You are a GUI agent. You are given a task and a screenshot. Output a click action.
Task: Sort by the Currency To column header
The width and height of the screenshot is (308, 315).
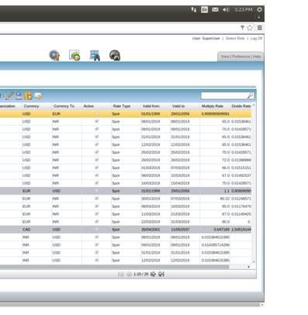pos(64,106)
